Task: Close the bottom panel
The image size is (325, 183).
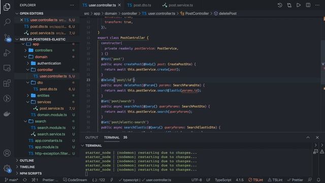Action: click(317, 137)
